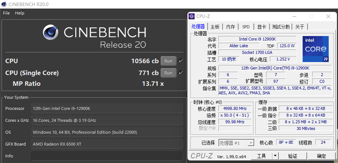This screenshot has width=338, height=163.
Task: Open the Help menu in Cinebench
Action: [x=19, y=13]
